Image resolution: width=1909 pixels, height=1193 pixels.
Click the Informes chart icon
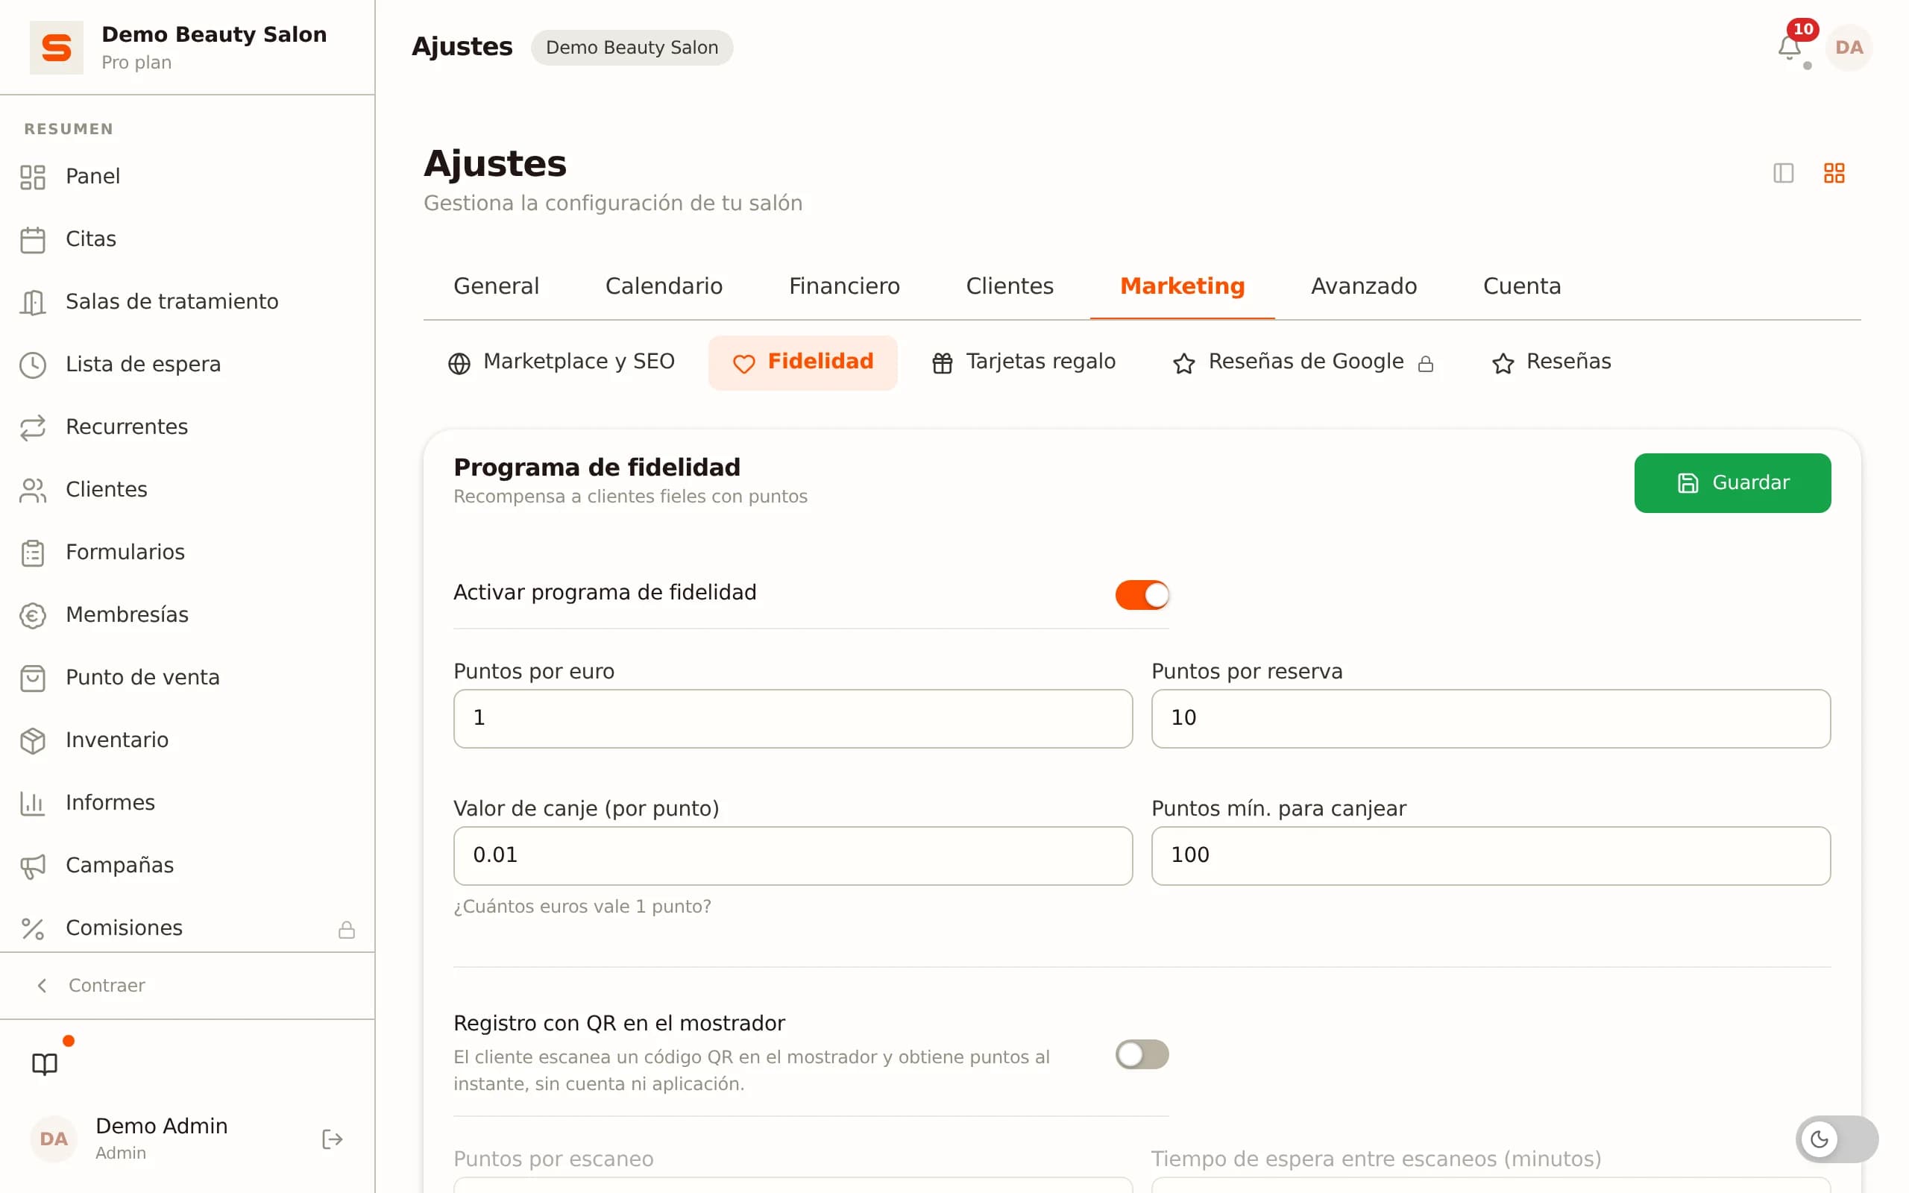point(32,803)
